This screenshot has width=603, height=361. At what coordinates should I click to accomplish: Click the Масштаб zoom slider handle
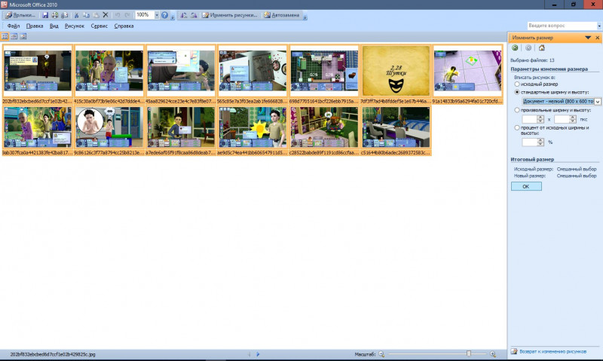(468, 353)
